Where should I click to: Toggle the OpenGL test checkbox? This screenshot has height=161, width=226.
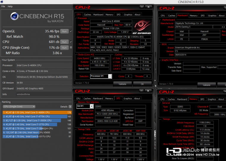[71, 31]
